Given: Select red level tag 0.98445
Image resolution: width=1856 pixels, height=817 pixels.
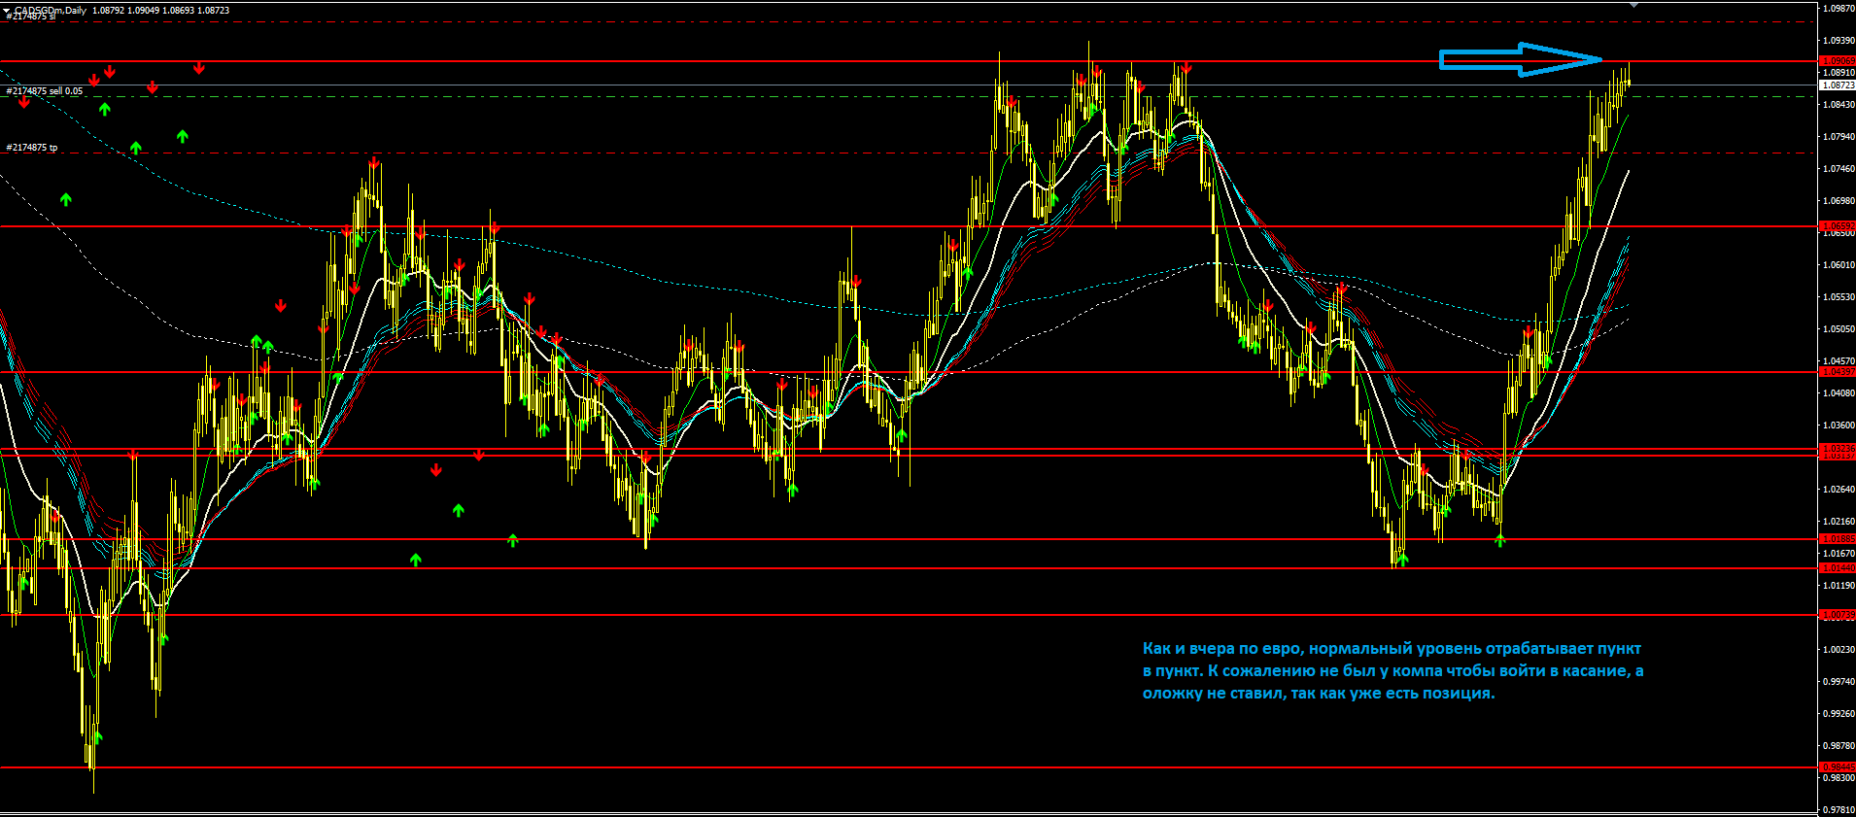Looking at the screenshot, I should pos(1837,767).
